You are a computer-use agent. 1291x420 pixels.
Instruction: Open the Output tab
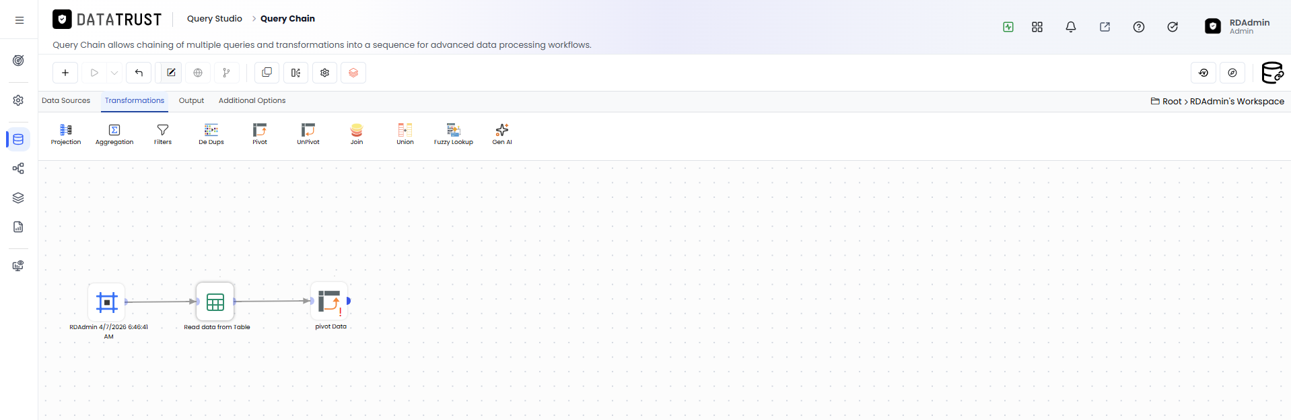191,100
